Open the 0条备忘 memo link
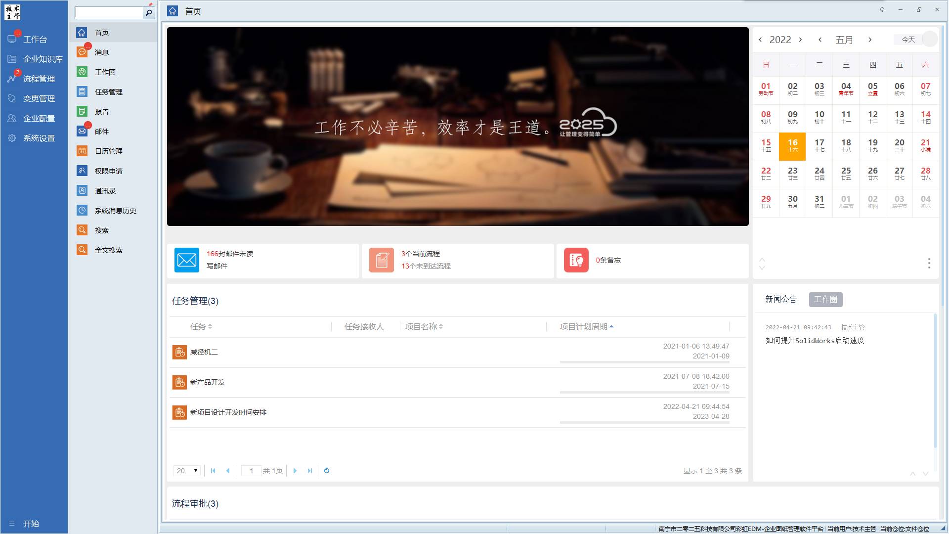This screenshot has width=949, height=534. 608,260
